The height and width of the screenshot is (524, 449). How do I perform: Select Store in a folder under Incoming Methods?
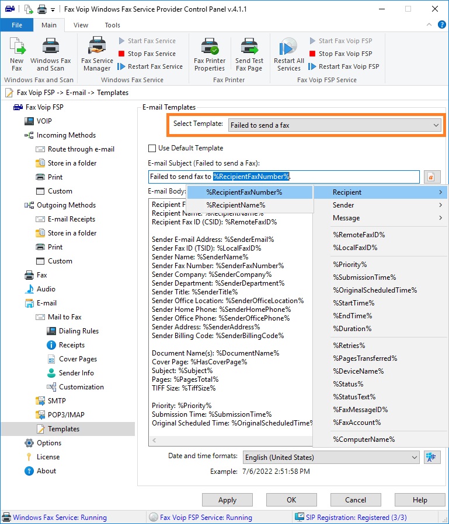pos(72,163)
